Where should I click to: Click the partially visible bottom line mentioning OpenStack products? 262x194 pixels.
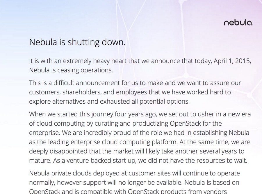tap(128, 191)
